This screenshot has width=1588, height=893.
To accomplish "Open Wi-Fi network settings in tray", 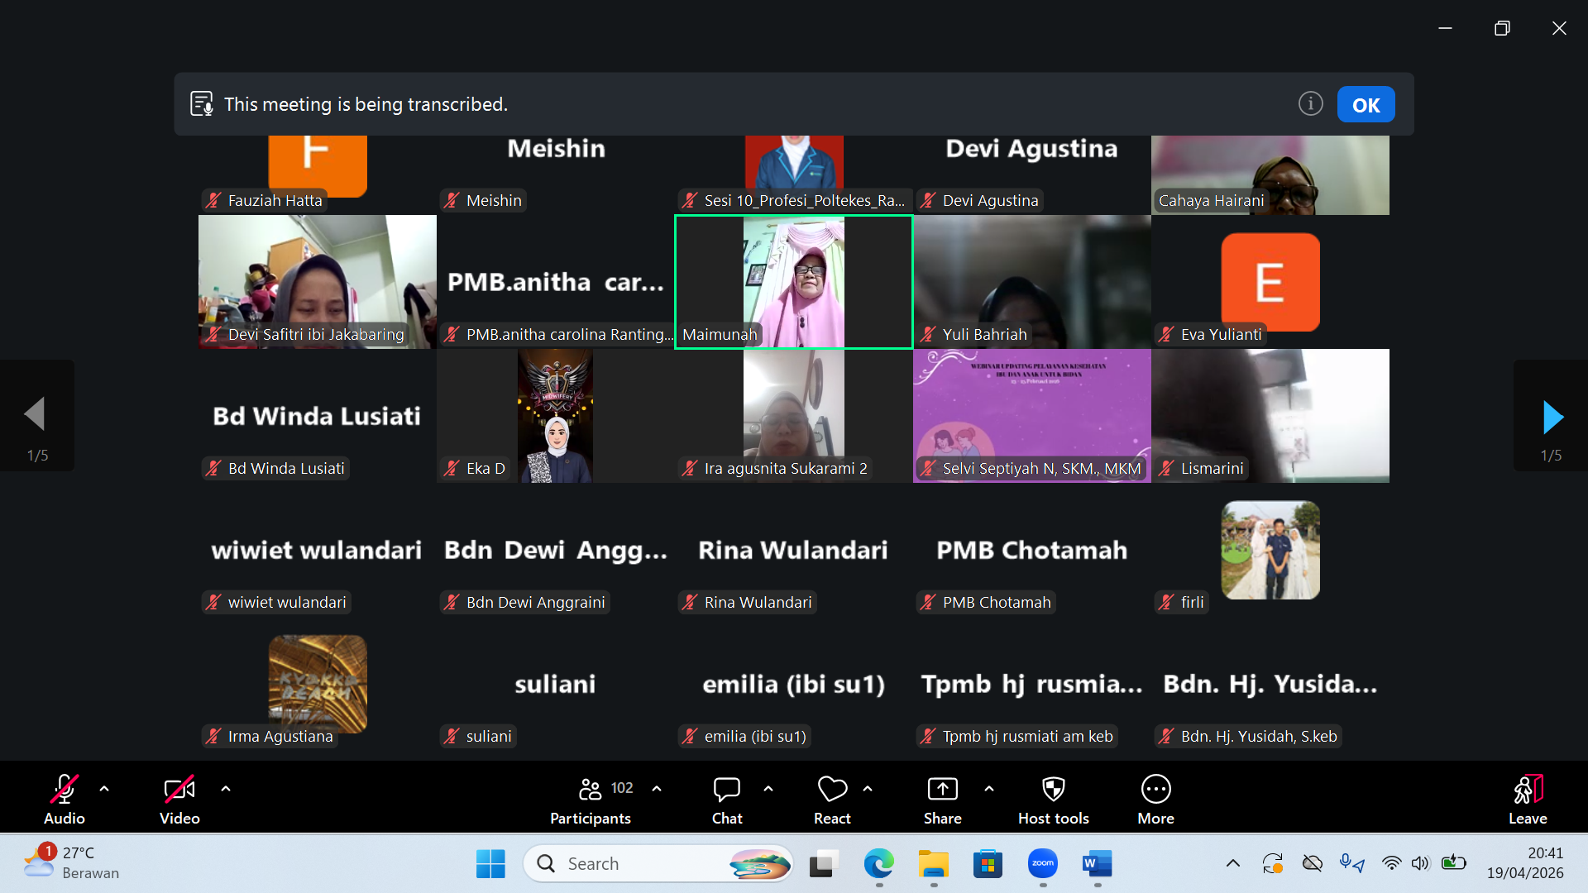I will (1392, 864).
